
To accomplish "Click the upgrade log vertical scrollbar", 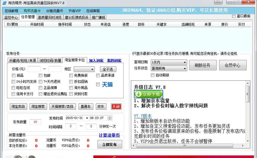I will coord(248,112).
